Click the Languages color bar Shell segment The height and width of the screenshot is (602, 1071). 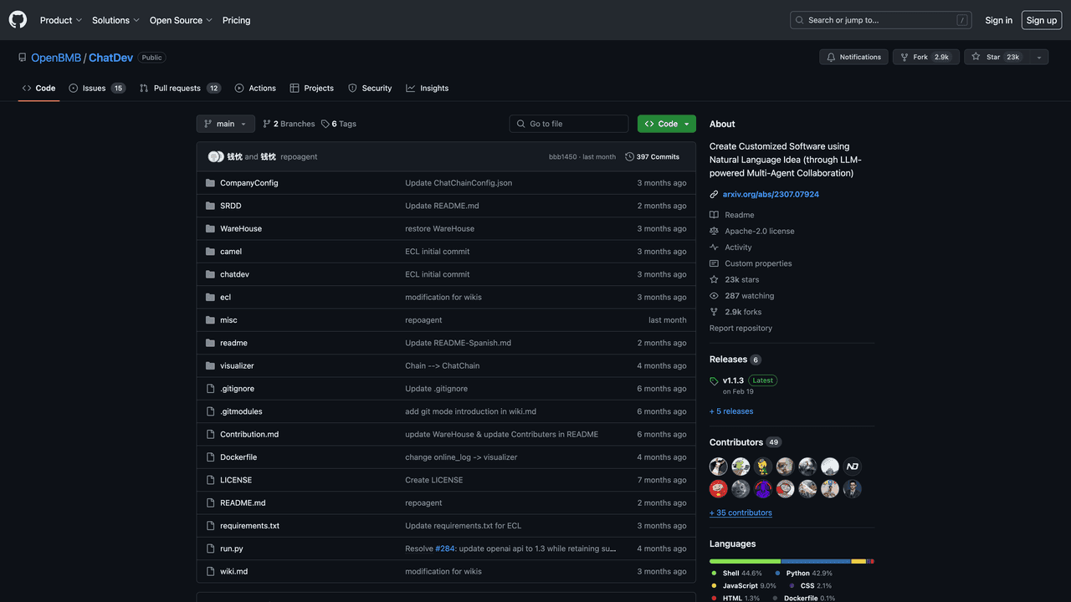[745, 561]
